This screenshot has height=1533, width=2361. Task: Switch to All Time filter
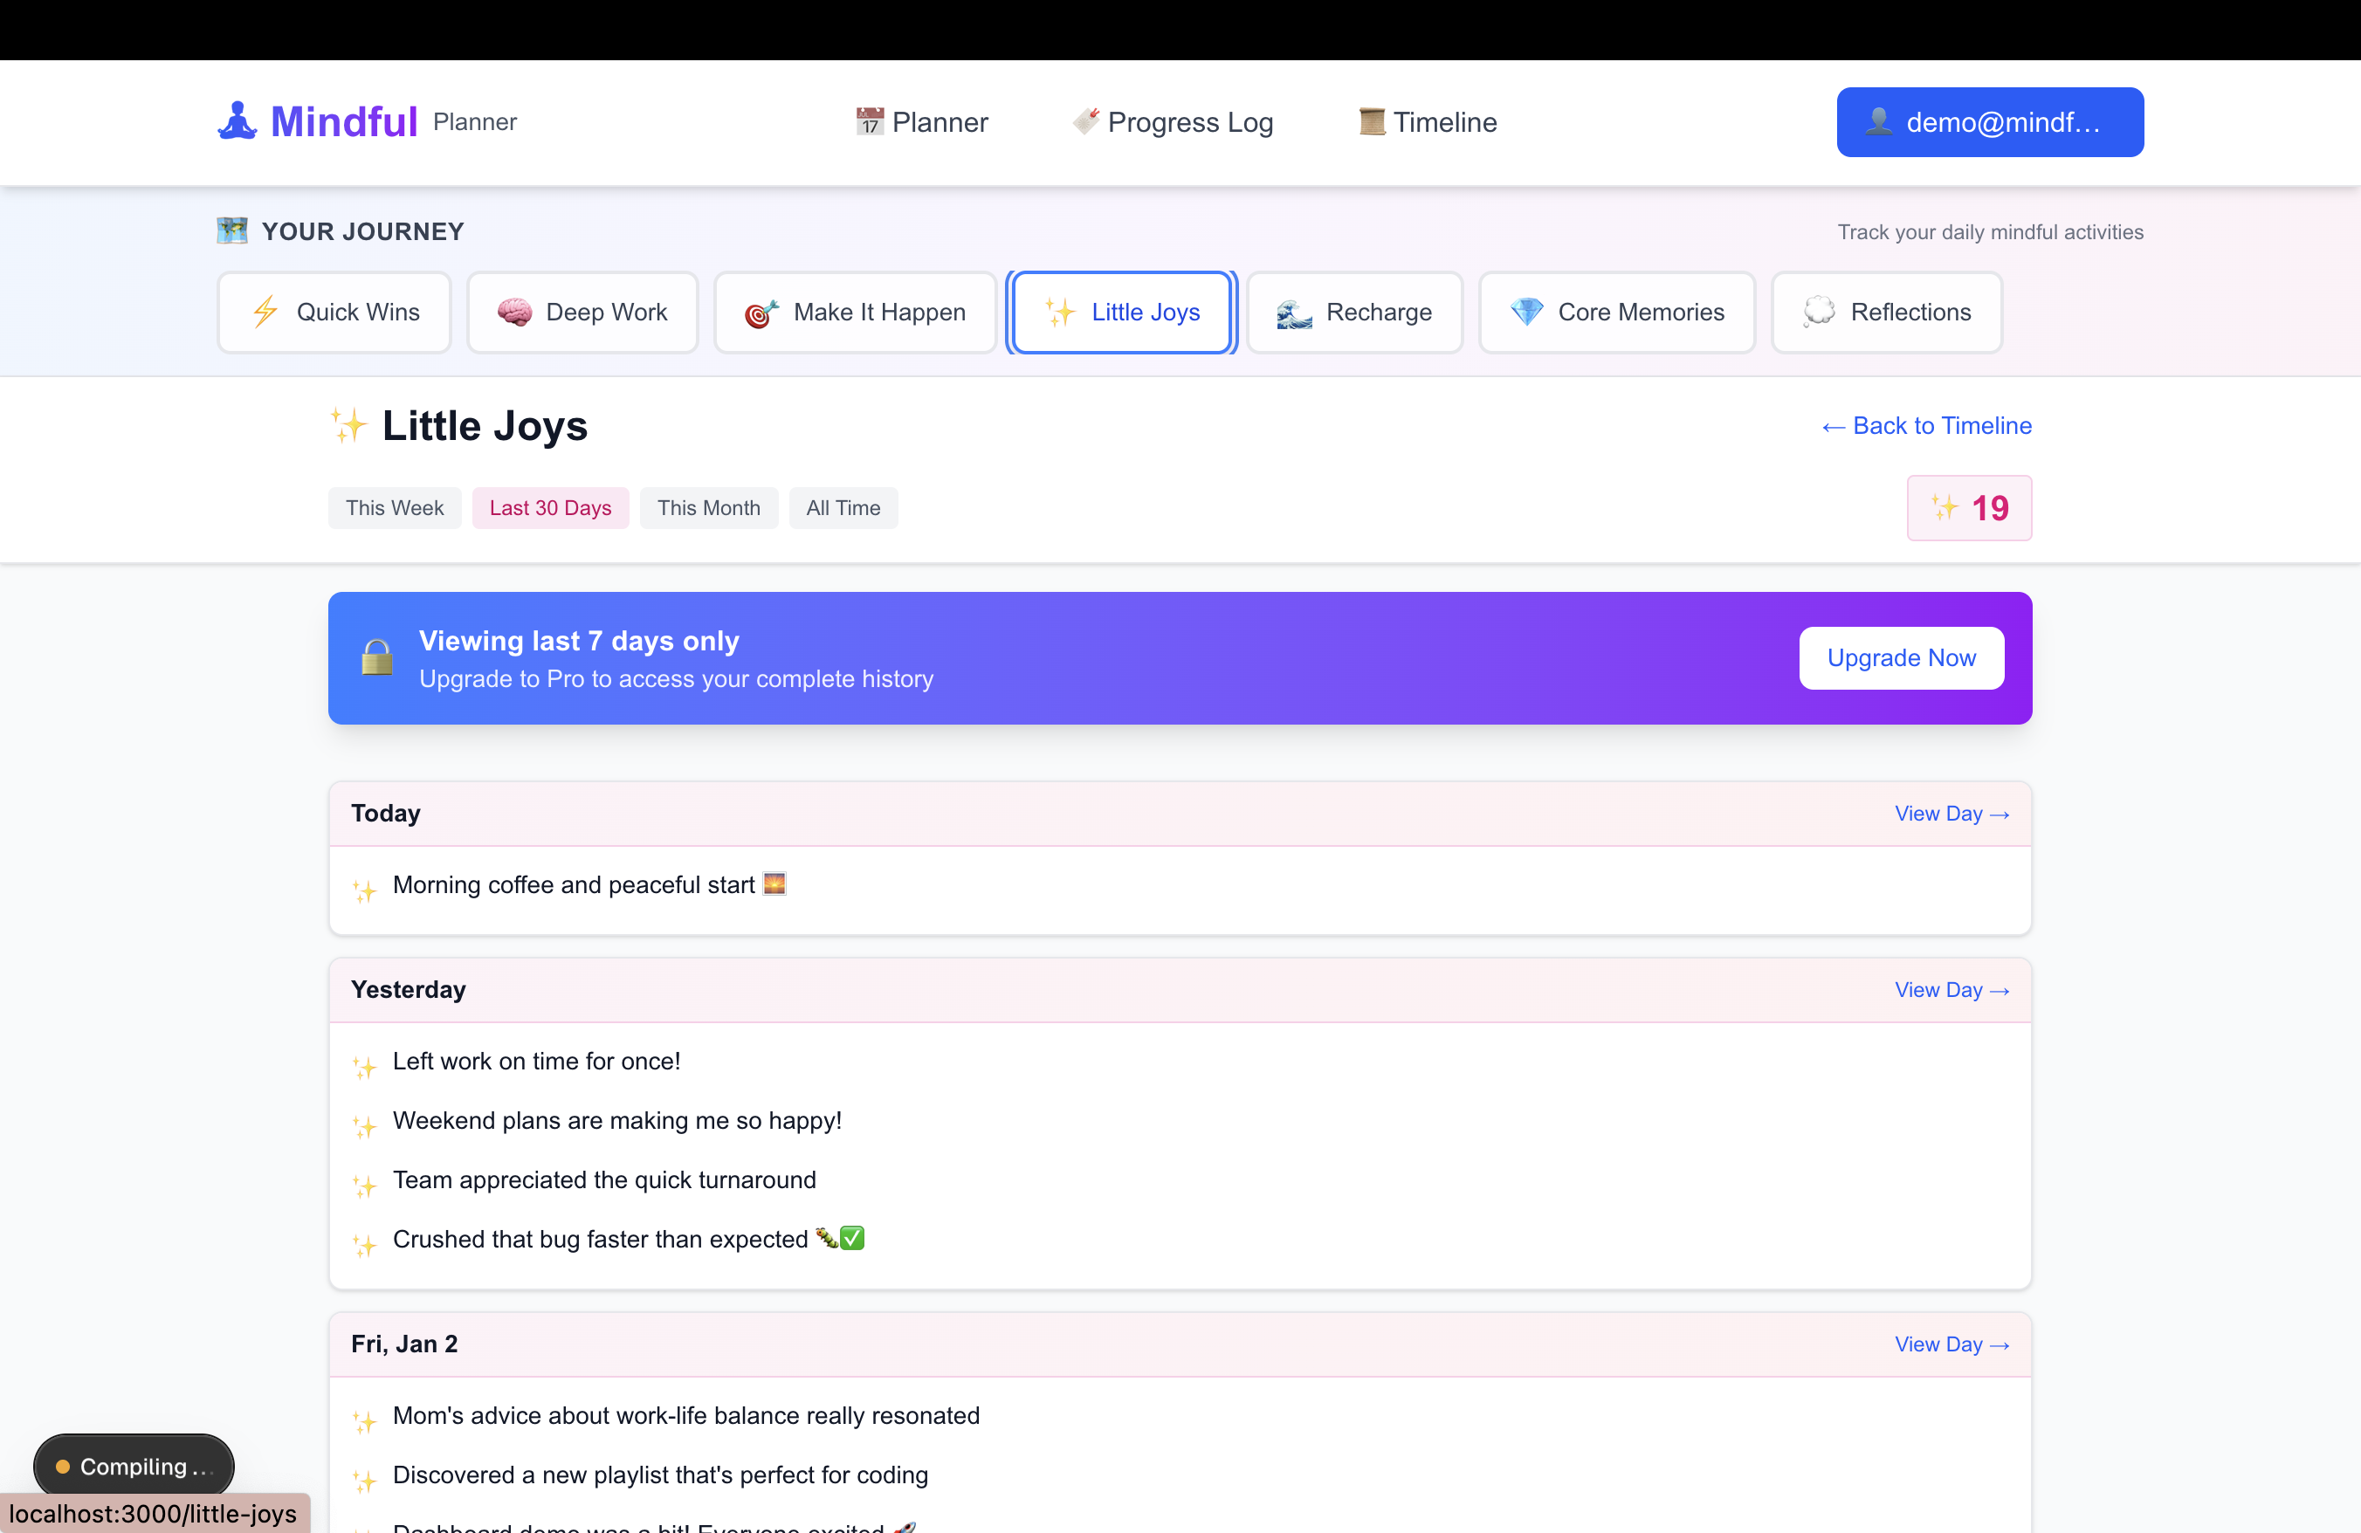843,508
